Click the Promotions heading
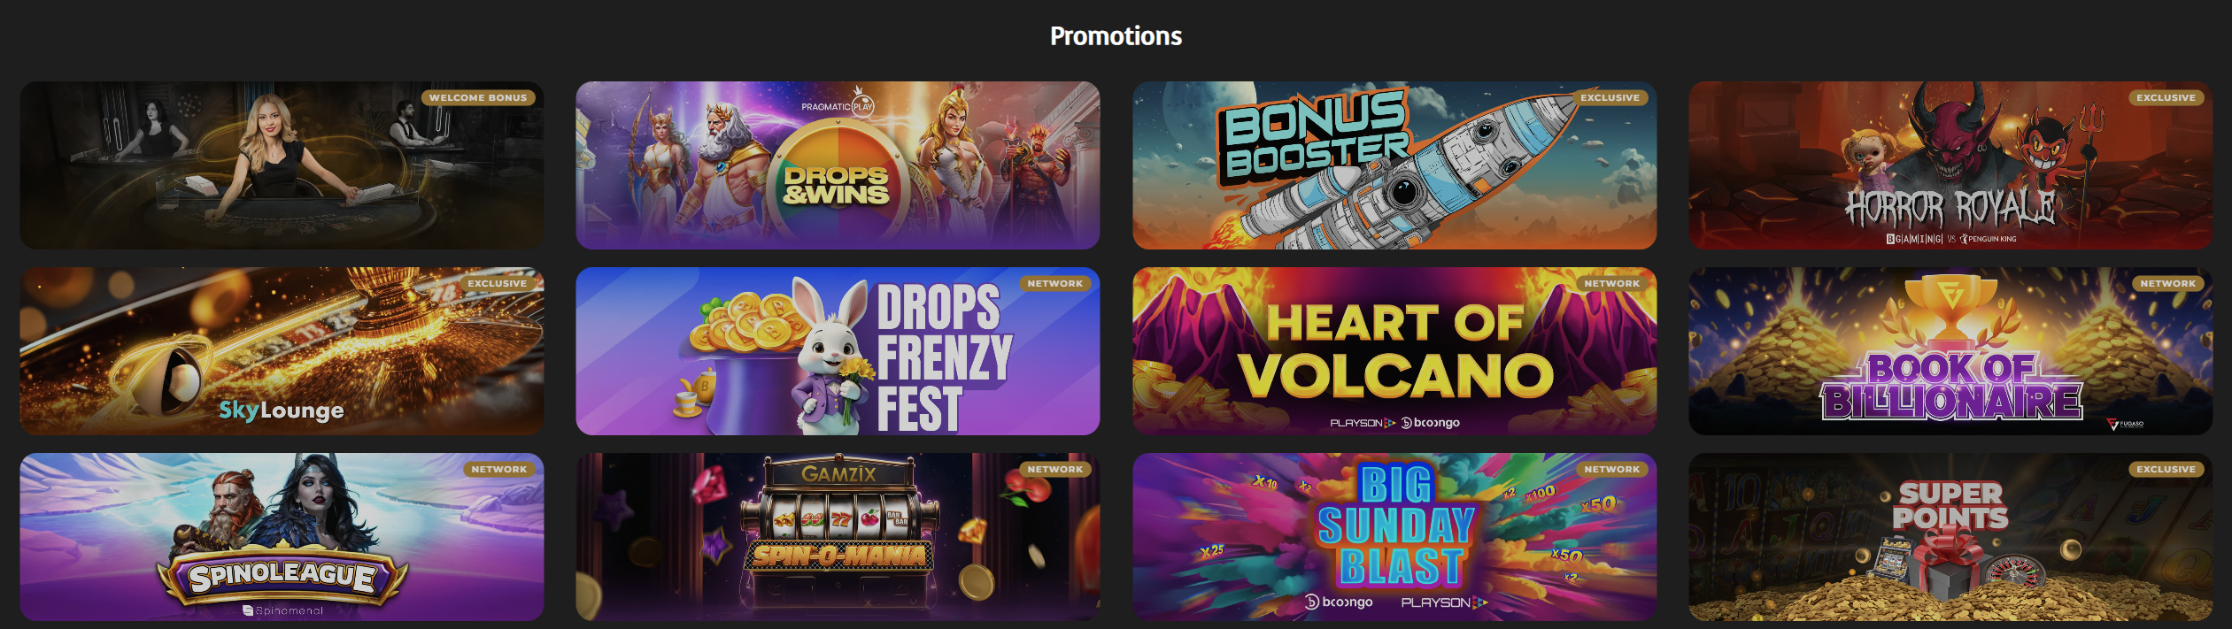Image resolution: width=2232 pixels, height=629 pixels. click(x=1116, y=36)
